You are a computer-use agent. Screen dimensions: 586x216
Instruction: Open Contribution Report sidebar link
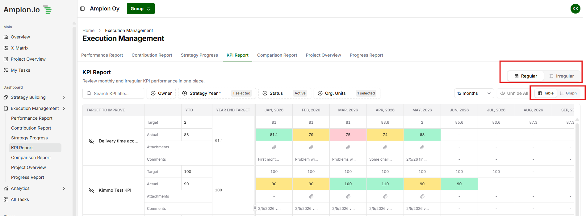[31, 128]
